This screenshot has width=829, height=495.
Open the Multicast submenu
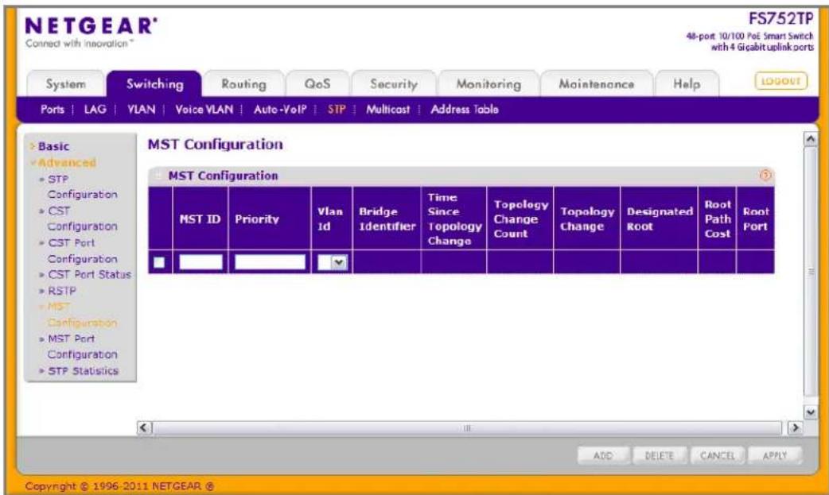click(388, 110)
